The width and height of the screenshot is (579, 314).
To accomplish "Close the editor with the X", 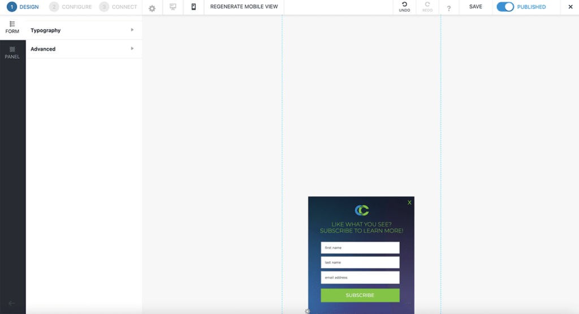I will [570, 7].
